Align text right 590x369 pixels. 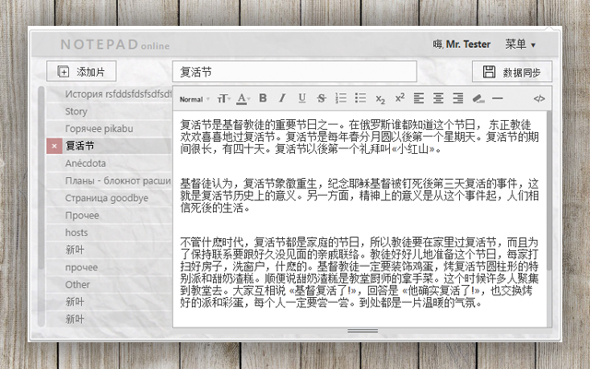(x=458, y=99)
